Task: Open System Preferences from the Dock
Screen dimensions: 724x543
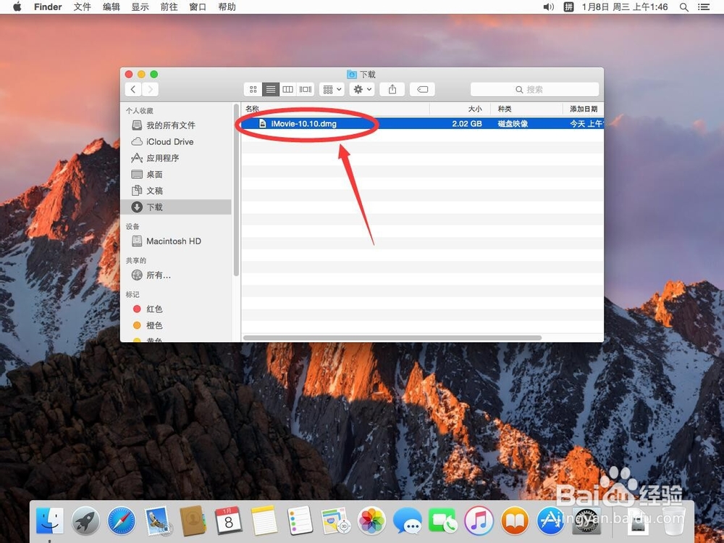Action: coord(586,521)
